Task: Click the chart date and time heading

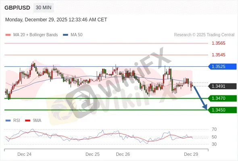Action: [56, 20]
